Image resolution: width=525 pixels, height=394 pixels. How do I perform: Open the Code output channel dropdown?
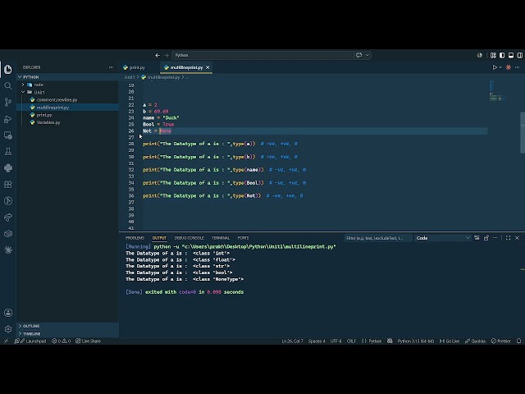tap(443, 238)
